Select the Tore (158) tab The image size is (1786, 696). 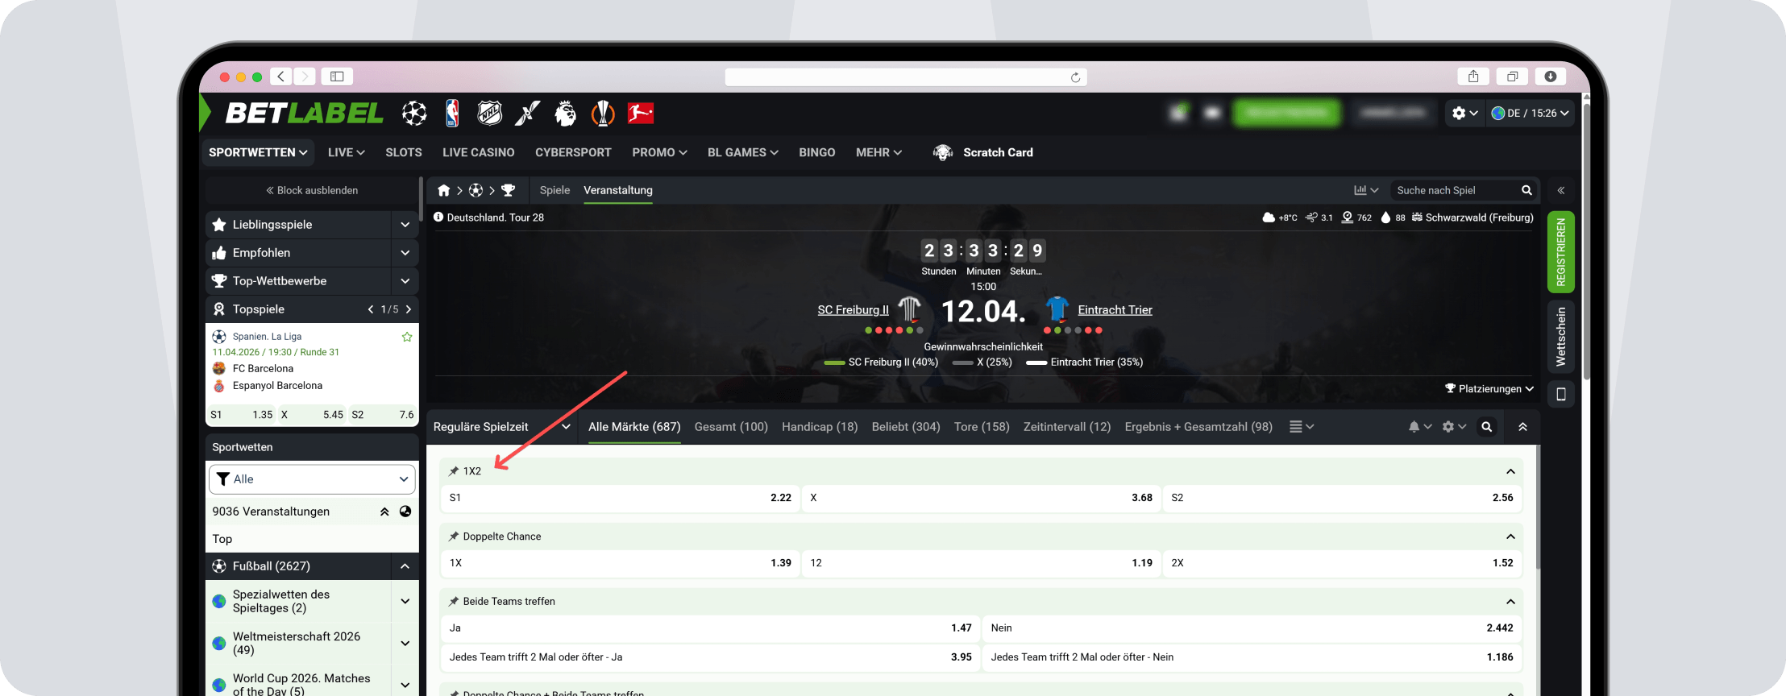pyautogui.click(x=982, y=427)
